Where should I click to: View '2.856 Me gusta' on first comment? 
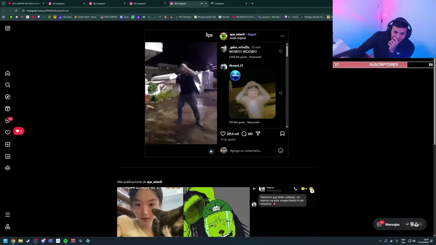pyautogui.click(x=238, y=57)
